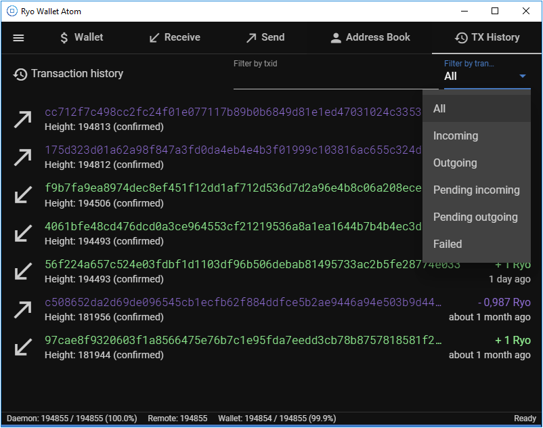
Task: Click the Daemon sync status text
Action: tap(72, 419)
